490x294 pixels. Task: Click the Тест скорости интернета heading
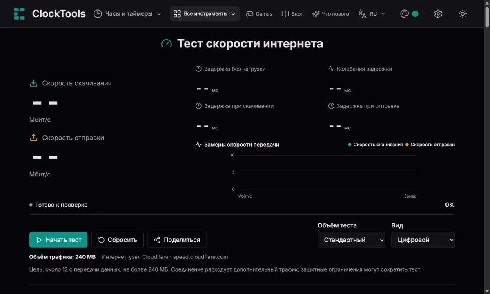[x=250, y=44]
